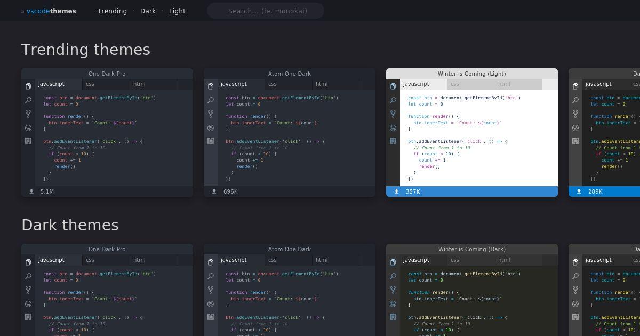This screenshot has width=640, height=336.
Task: Select html tab in Winter is Coming (Dark) card
Action: tap(518, 260)
